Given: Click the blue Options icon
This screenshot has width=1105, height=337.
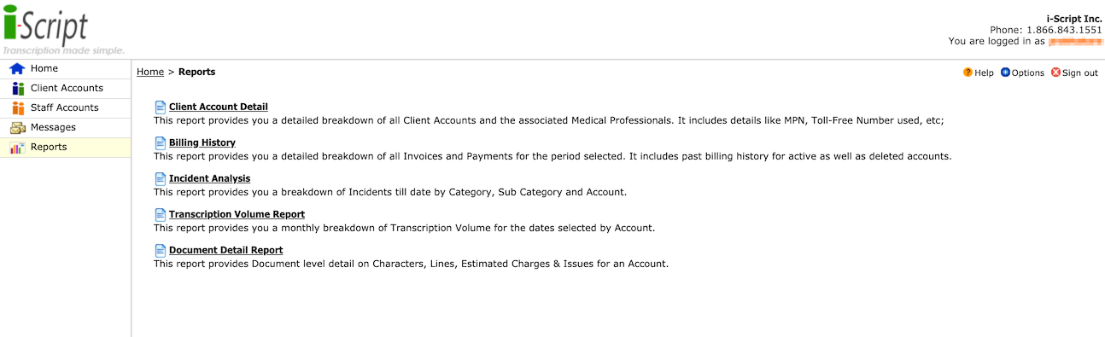Looking at the screenshot, I should [x=1005, y=73].
